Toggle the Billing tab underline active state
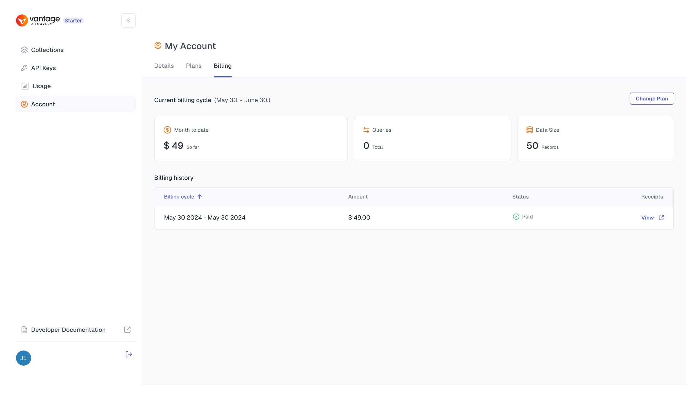 pos(223,76)
